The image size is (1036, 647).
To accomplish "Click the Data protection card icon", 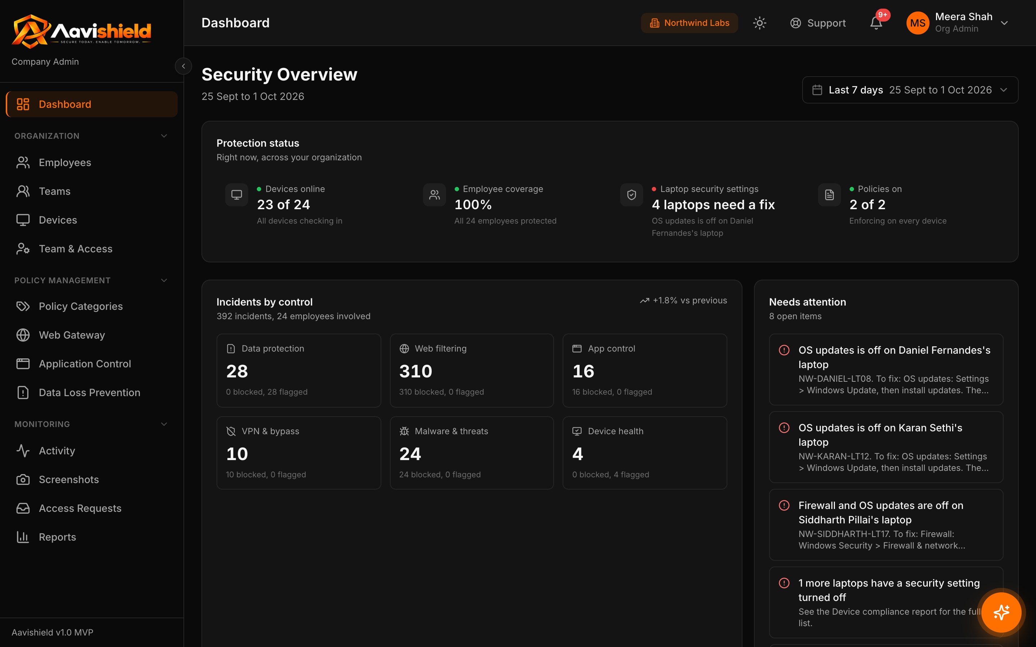I will (231, 349).
